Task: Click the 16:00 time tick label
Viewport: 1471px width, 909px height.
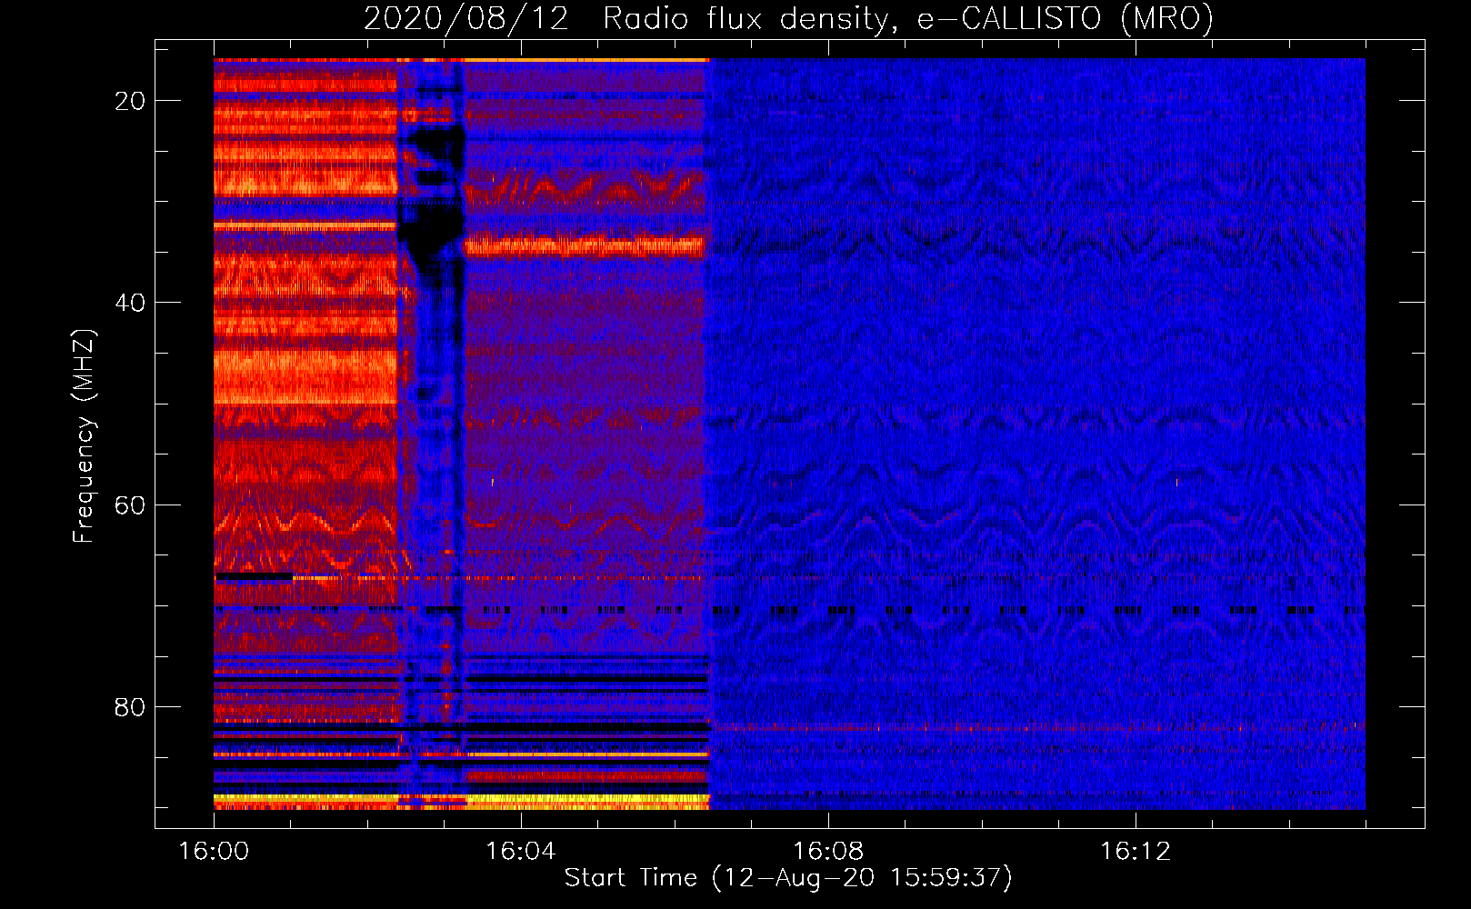Action: (x=214, y=852)
